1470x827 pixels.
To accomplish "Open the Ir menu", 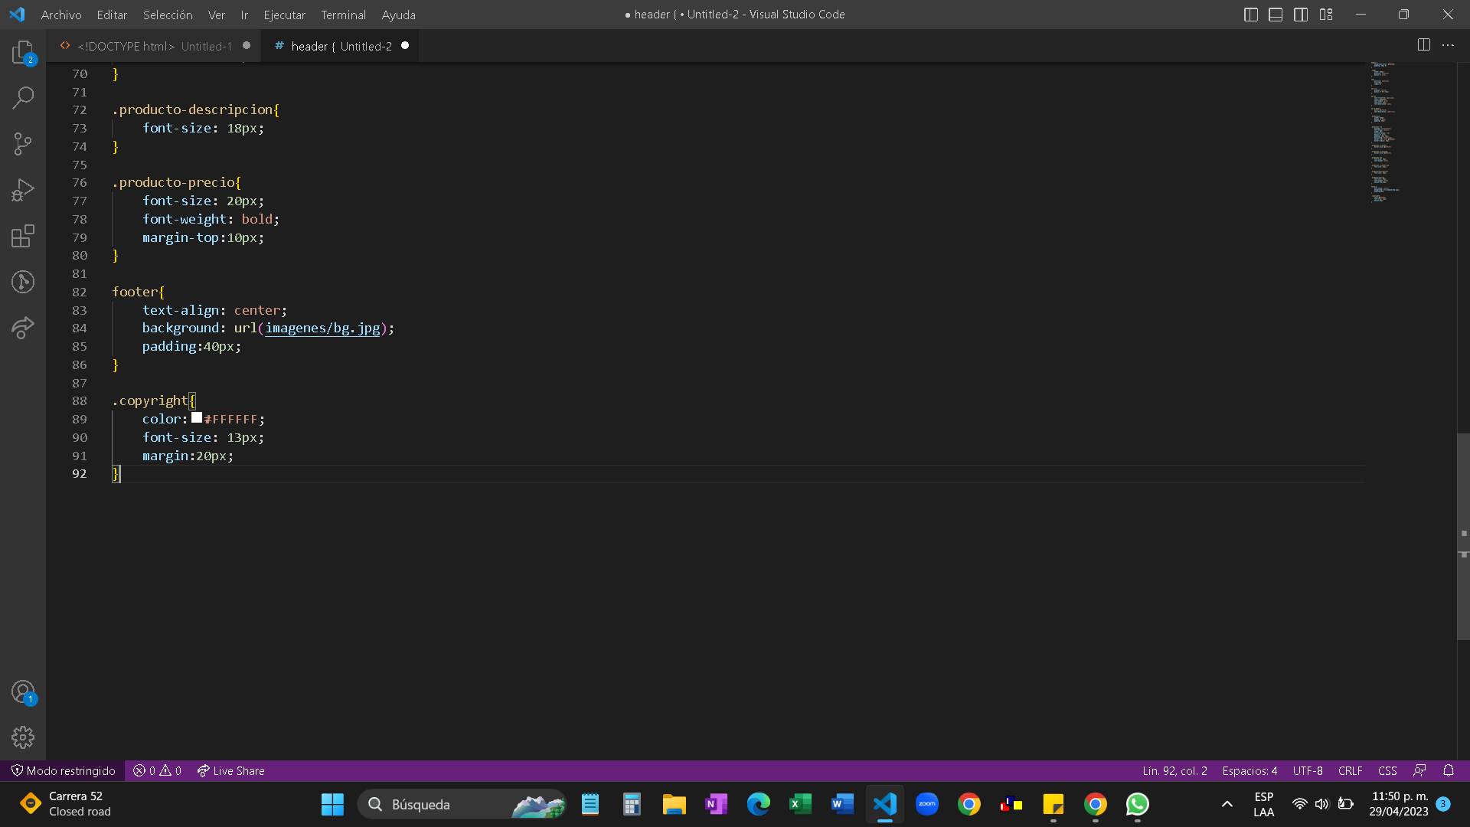I will tap(244, 15).
